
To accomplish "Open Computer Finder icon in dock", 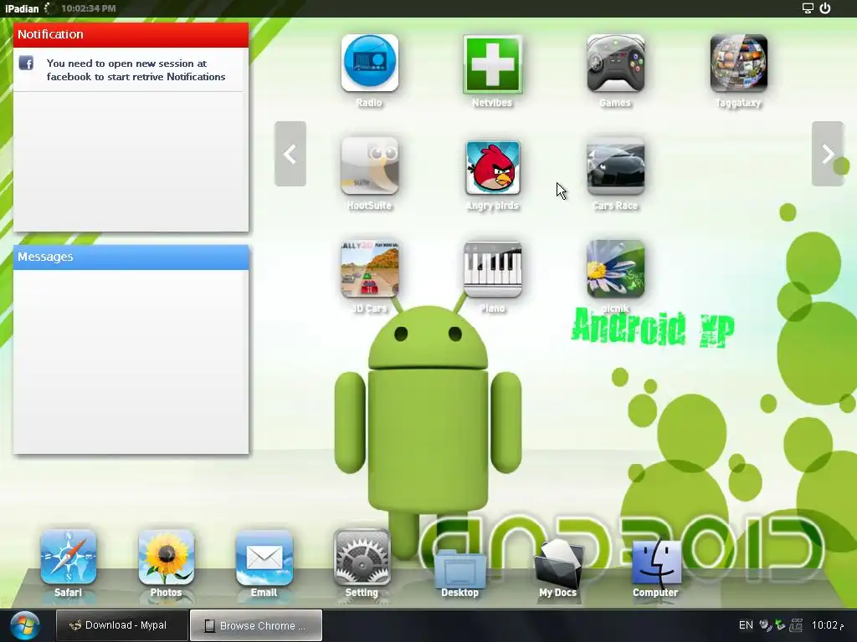I will tap(656, 563).
